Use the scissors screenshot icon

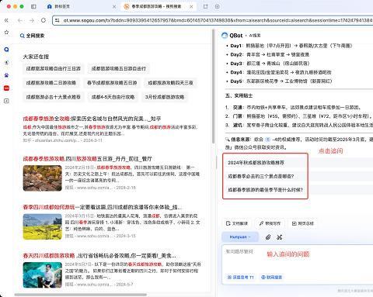tap(279, 237)
